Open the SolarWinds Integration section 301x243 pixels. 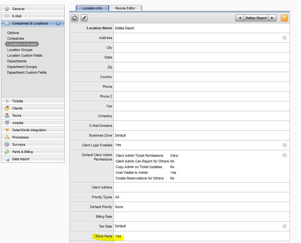[33, 130]
